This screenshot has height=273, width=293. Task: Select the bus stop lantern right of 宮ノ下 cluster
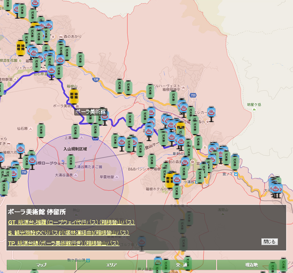235,162
